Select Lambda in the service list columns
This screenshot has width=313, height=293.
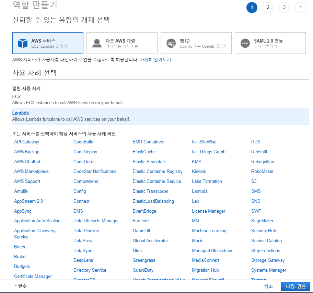coord(200,191)
